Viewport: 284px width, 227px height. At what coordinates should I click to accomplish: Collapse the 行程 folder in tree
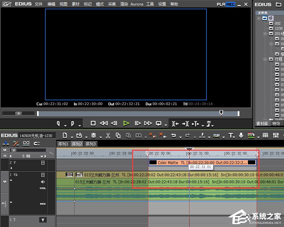[265, 59]
